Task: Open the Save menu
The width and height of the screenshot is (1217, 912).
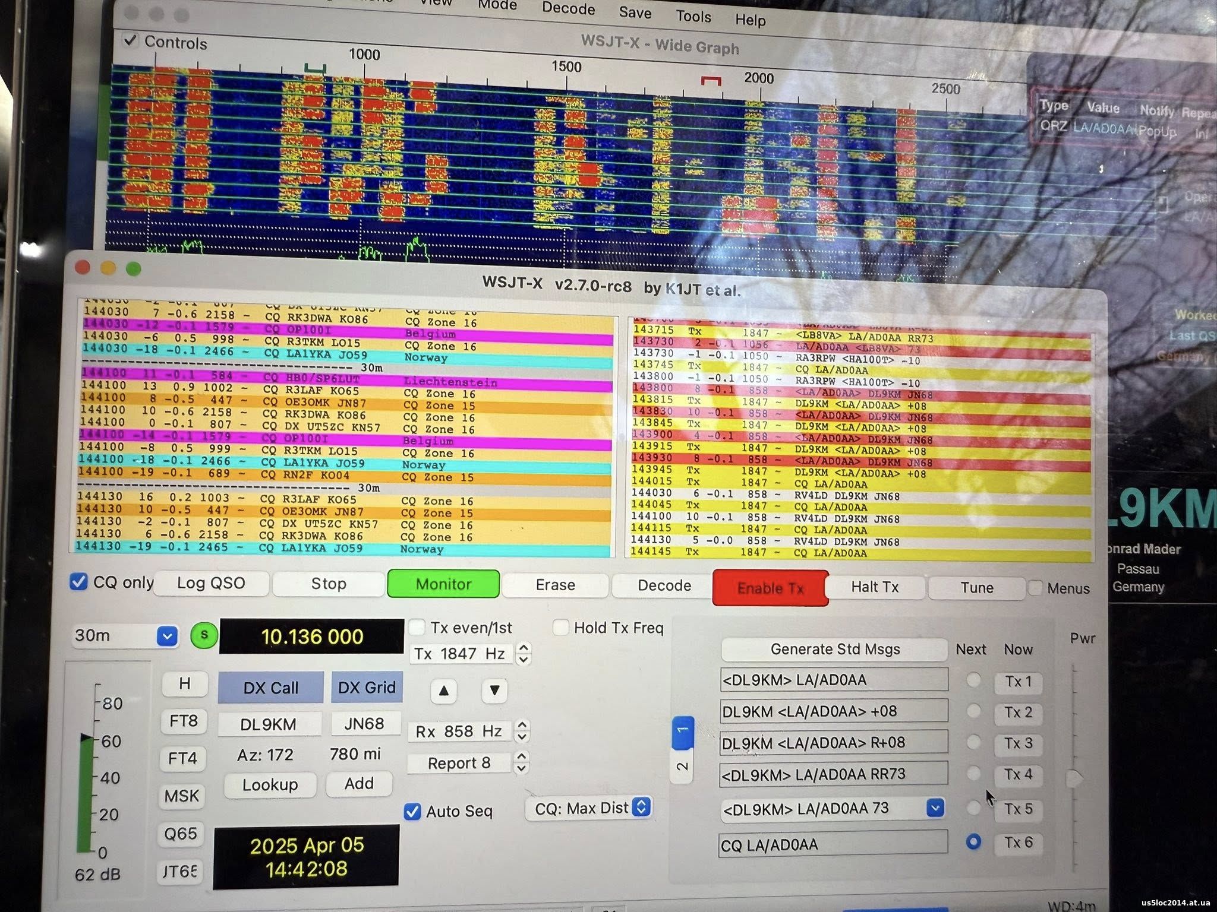Action: [635, 12]
